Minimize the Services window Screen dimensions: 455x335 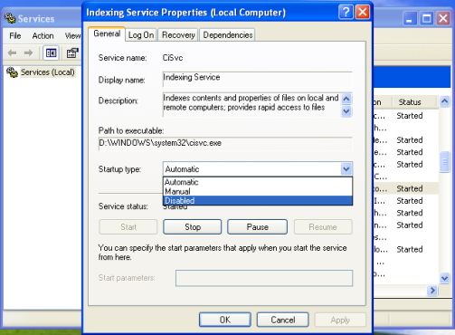(410, 19)
